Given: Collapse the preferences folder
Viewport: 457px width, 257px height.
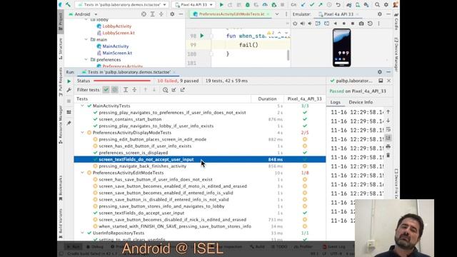Looking at the screenshot, I should [86, 59].
